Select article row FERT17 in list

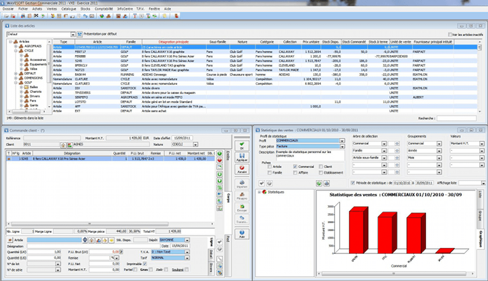point(265,52)
